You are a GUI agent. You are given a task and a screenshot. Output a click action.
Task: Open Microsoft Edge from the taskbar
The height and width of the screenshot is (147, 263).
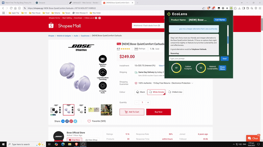click(x=63, y=144)
